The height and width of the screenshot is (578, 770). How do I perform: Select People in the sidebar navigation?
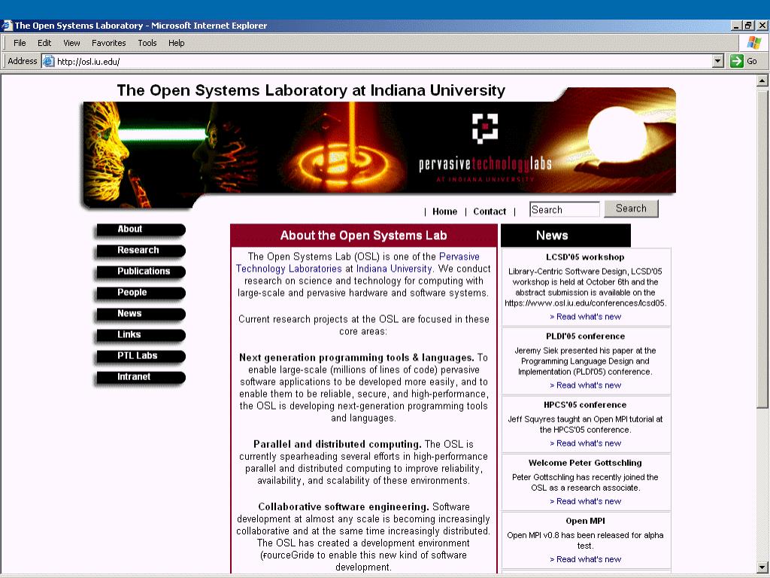[x=141, y=293]
